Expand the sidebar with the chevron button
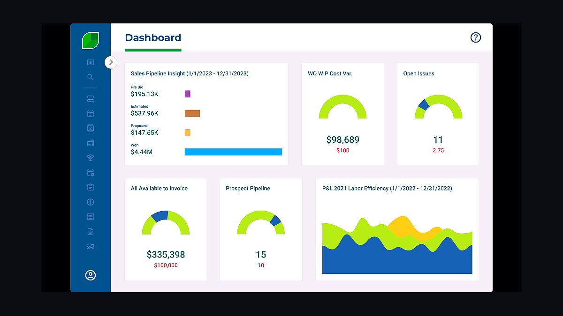 click(x=111, y=62)
